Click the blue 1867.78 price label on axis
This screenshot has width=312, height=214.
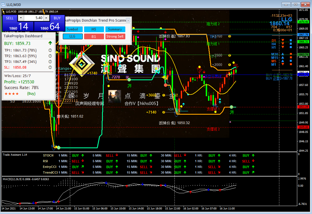click(x=303, y=35)
